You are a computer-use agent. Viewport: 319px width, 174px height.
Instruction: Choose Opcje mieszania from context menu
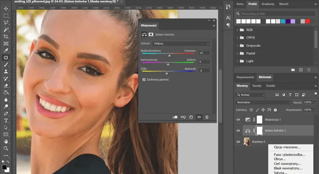[x=287, y=147]
